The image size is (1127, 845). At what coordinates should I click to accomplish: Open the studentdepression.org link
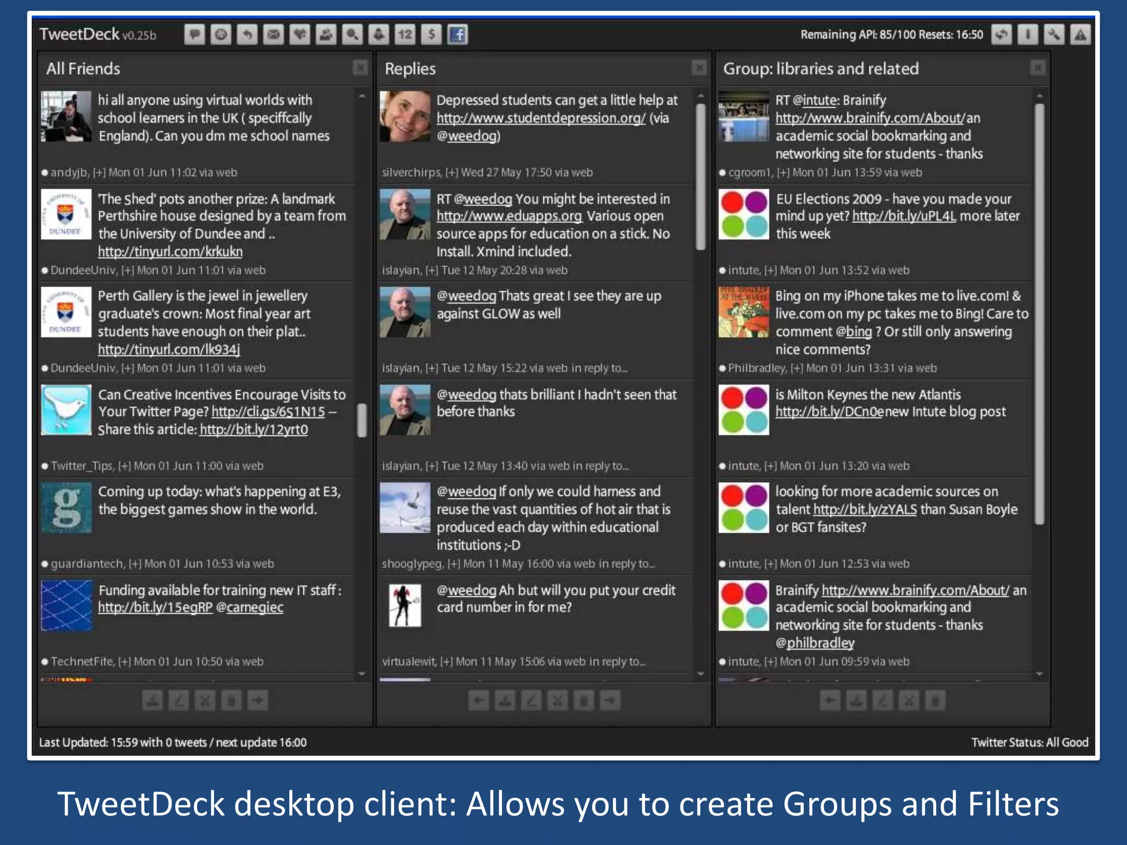click(541, 118)
